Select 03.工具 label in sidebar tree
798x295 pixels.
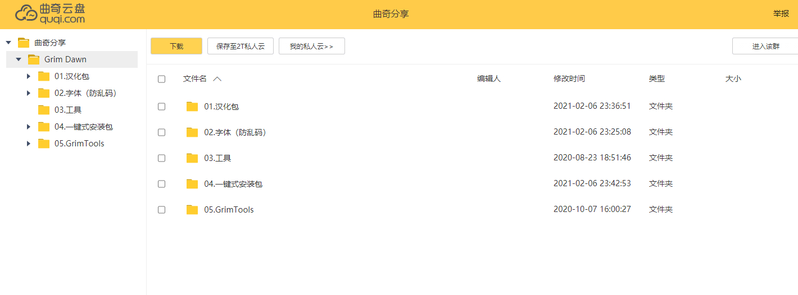pos(68,110)
